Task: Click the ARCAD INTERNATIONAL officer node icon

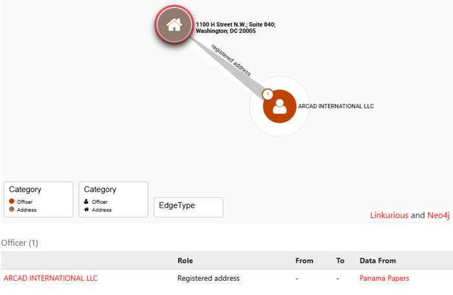Action: pos(280,106)
